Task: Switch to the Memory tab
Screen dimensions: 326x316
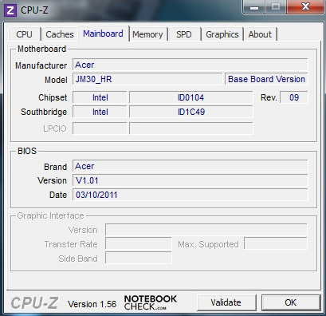Action: click(147, 34)
